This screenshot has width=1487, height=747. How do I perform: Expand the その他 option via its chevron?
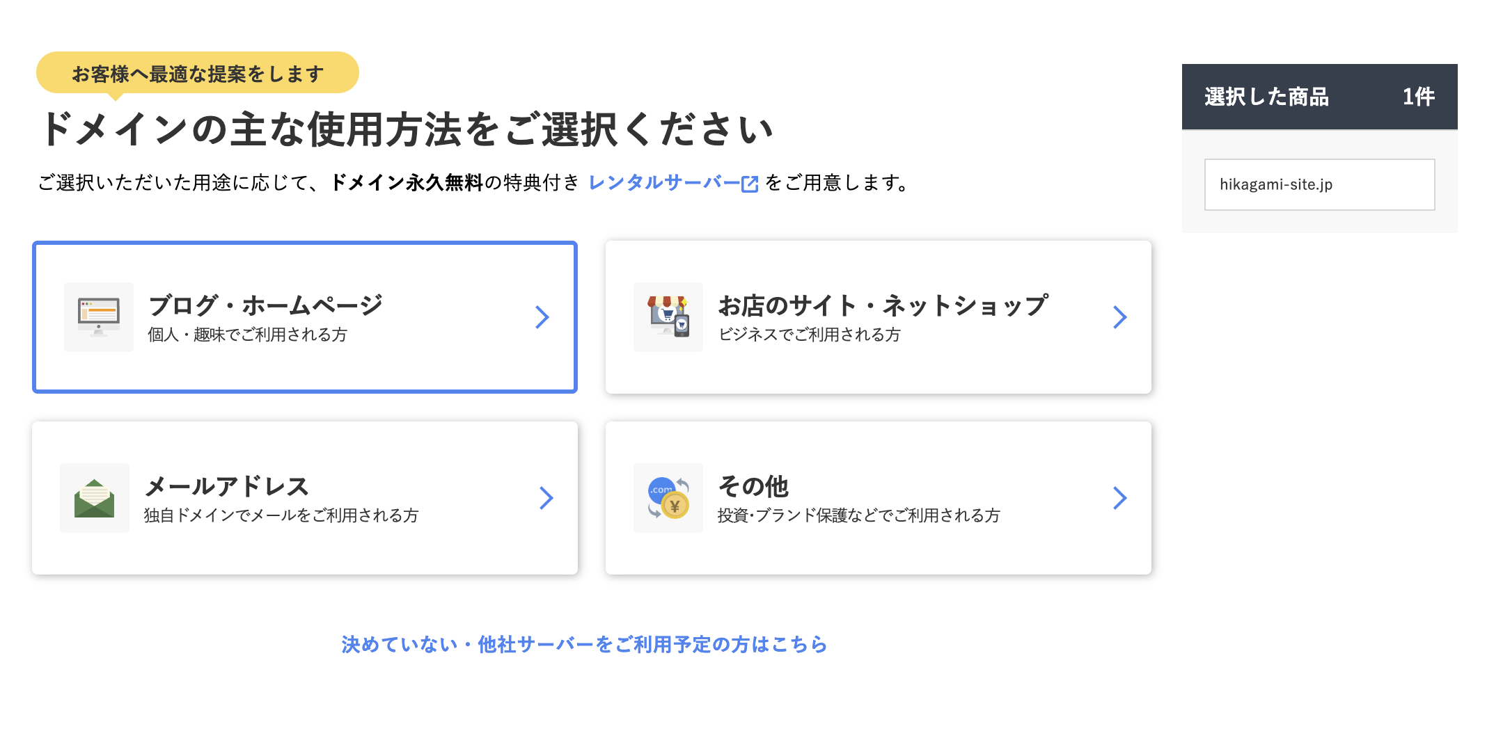1119,498
